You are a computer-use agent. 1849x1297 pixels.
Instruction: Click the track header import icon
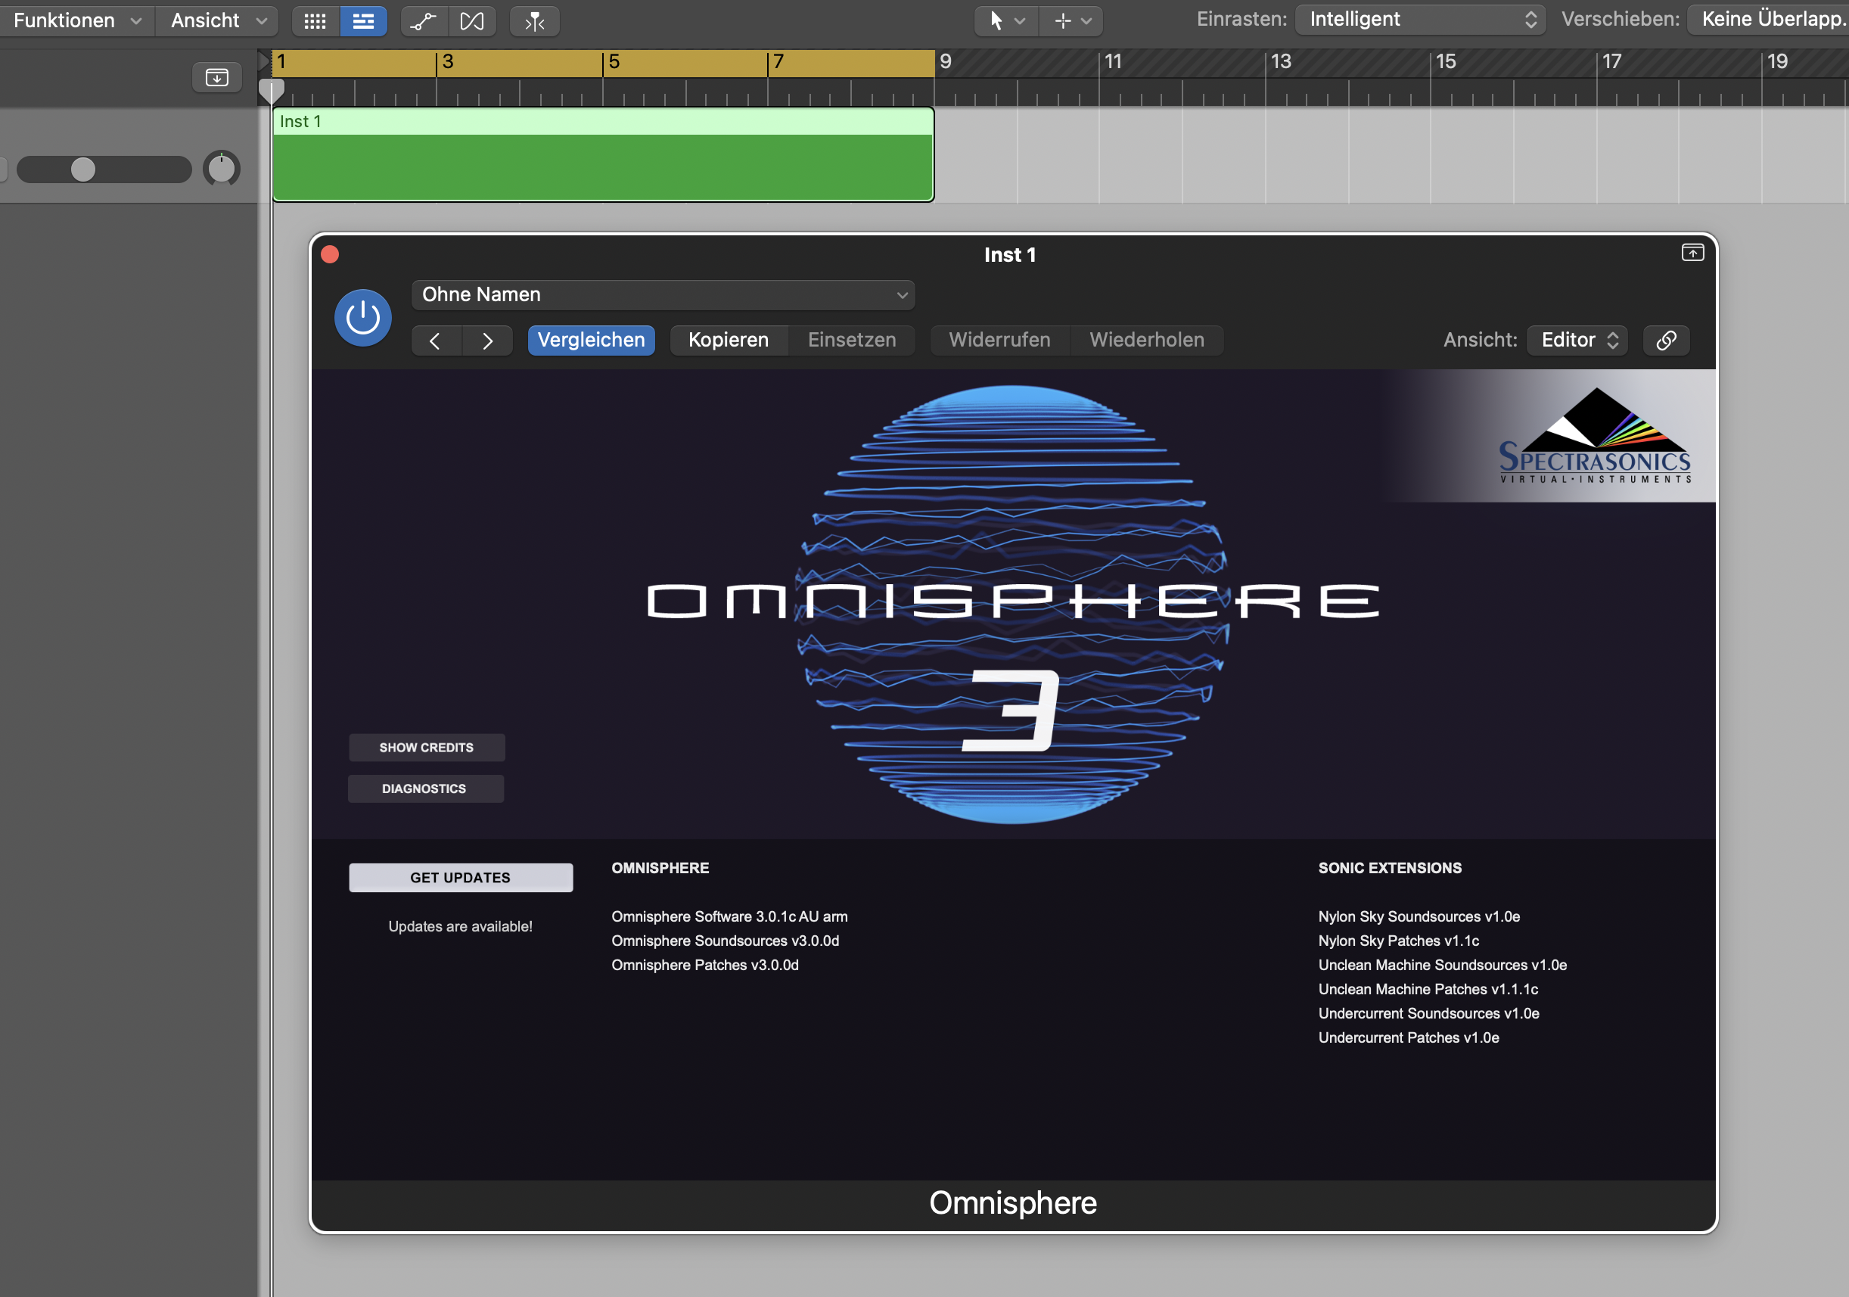[x=217, y=77]
